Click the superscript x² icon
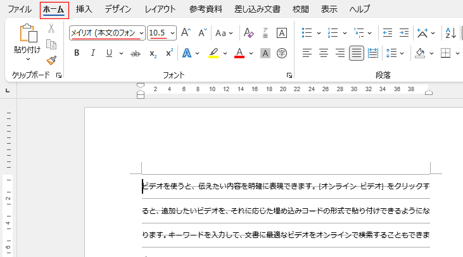Viewport: 463px width, 257px height. (x=169, y=53)
